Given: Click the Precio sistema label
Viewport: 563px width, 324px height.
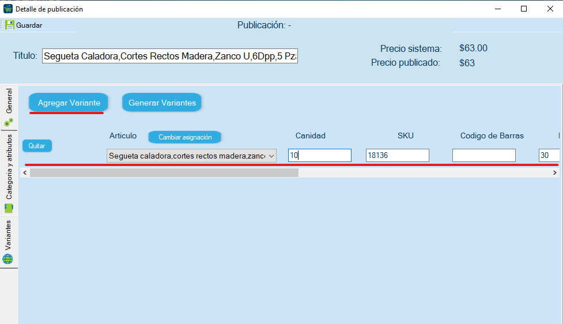Looking at the screenshot, I should click(411, 48).
